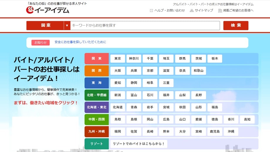This screenshot has width=270, height=152.
Task: Select the 九州・沖縄 region header
Action: tap(97, 131)
